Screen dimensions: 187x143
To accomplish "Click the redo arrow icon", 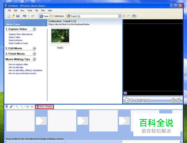I will pos(33,16).
